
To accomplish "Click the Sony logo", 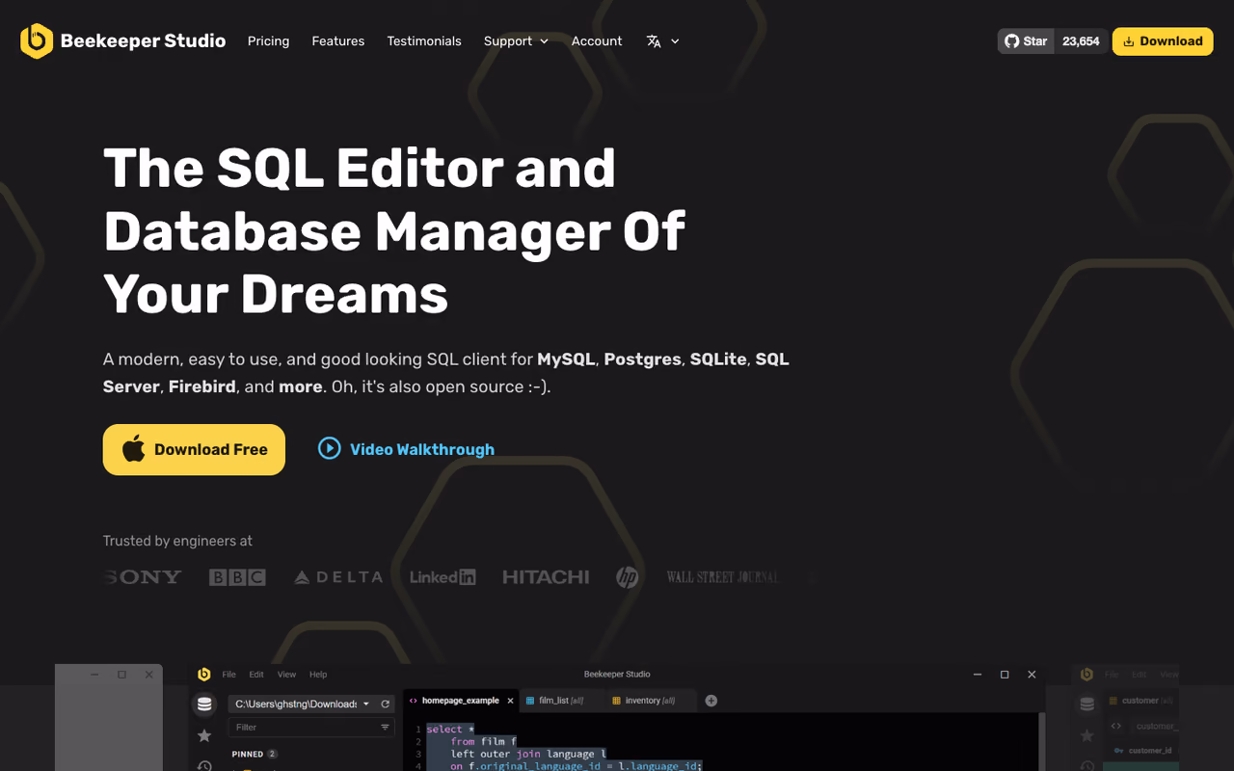I will coord(143,577).
